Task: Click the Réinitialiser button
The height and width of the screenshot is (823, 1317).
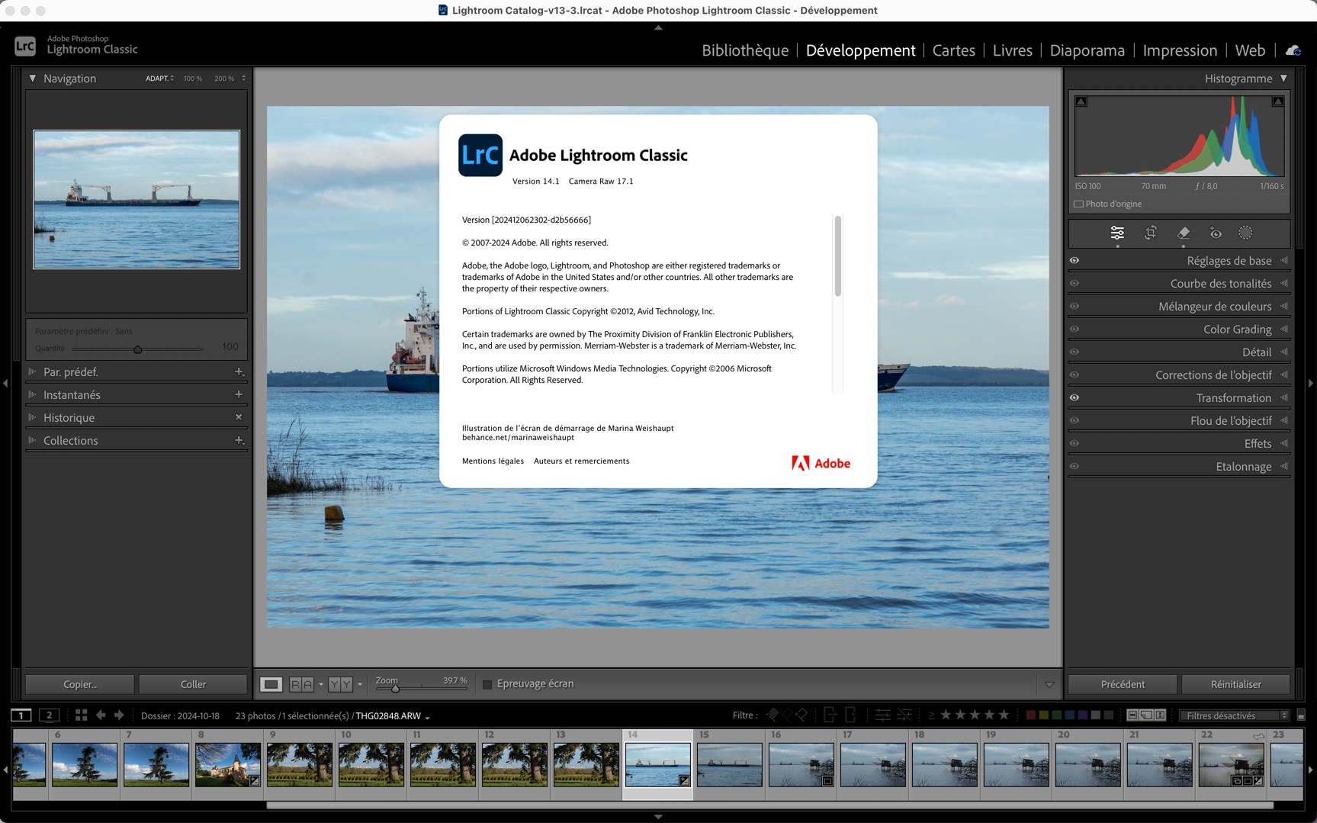Action: (1235, 684)
